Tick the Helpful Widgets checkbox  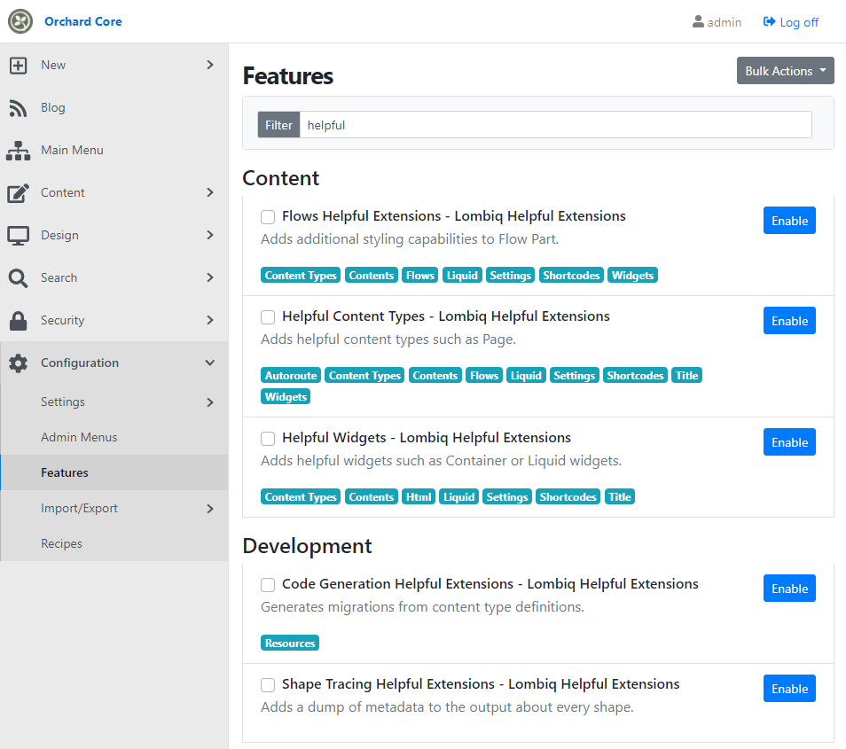pos(268,439)
